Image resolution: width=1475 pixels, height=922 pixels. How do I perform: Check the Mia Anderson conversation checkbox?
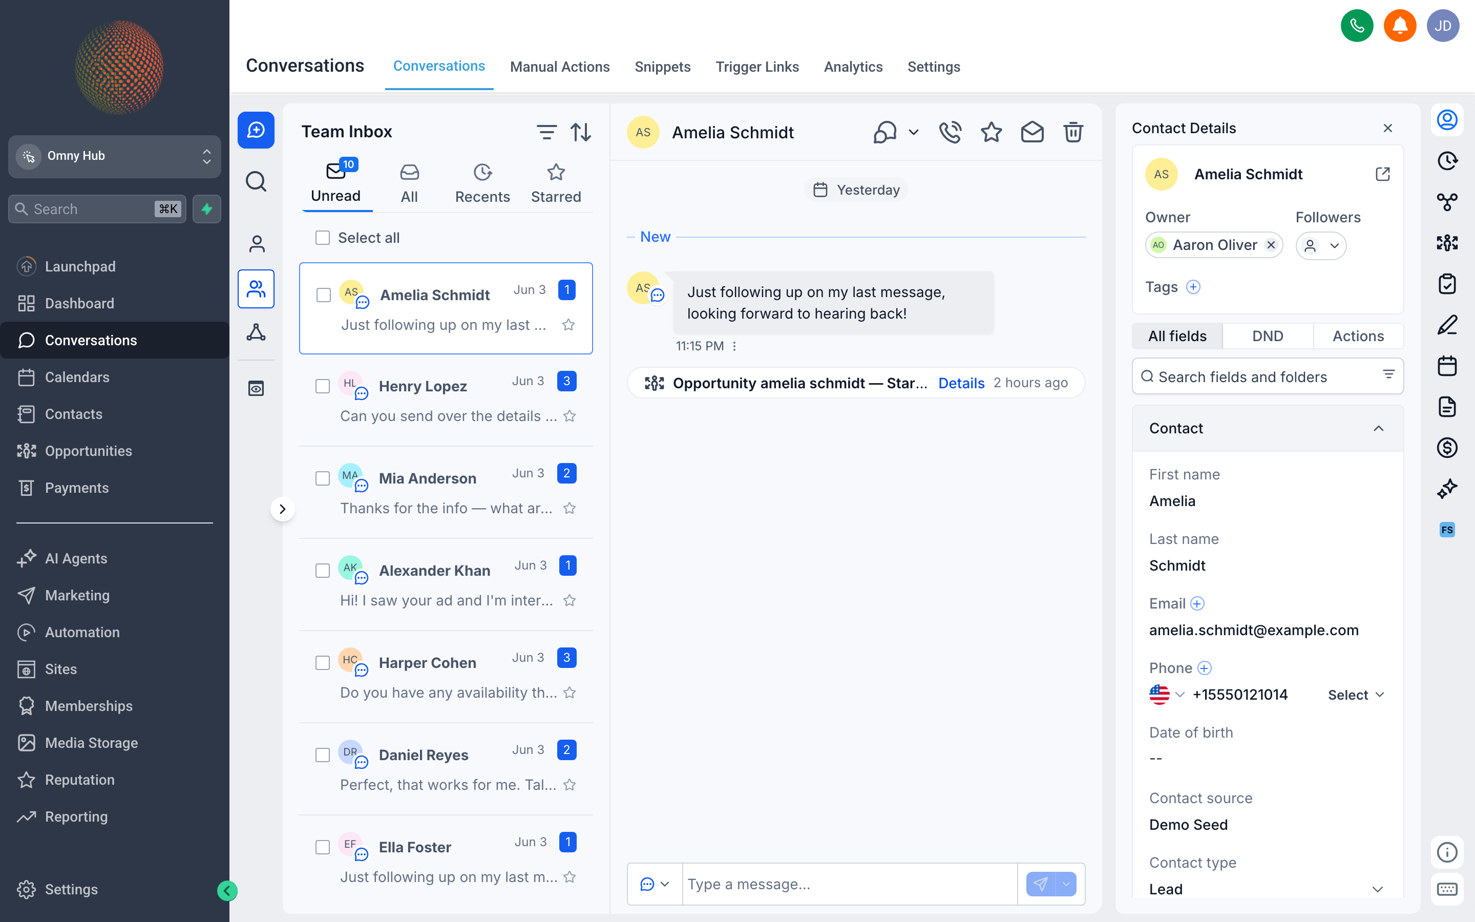tap(323, 479)
